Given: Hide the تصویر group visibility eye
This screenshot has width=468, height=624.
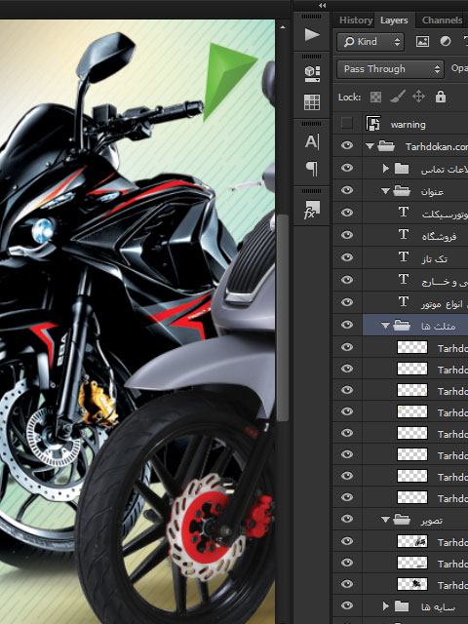Looking at the screenshot, I should (347, 519).
